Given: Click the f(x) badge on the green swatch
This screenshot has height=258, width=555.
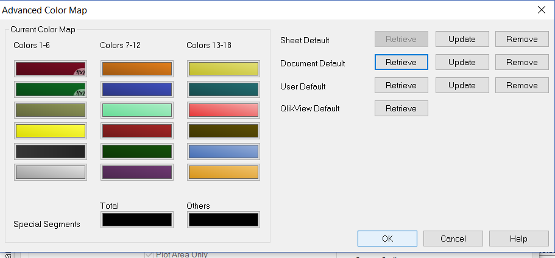Looking at the screenshot, I should click(x=80, y=92).
